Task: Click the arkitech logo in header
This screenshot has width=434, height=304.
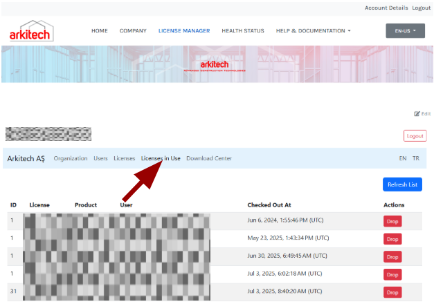Action: (x=31, y=31)
